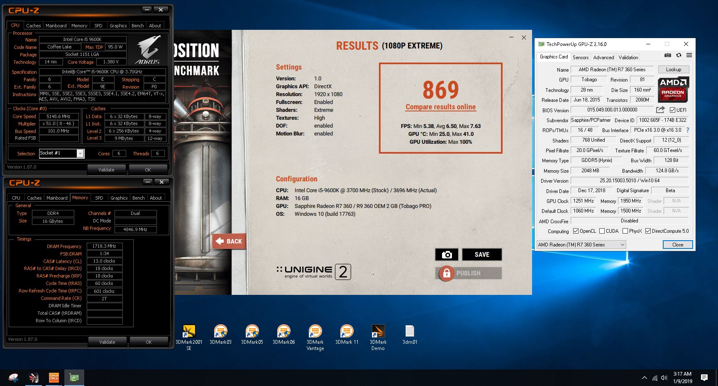Click the AMD Radeon logo in GPU-Z
This screenshot has width=718, height=386.
[x=673, y=89]
